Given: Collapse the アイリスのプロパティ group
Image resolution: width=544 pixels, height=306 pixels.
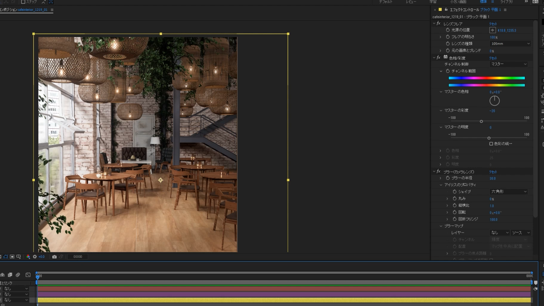Looking at the screenshot, I should click(441, 185).
